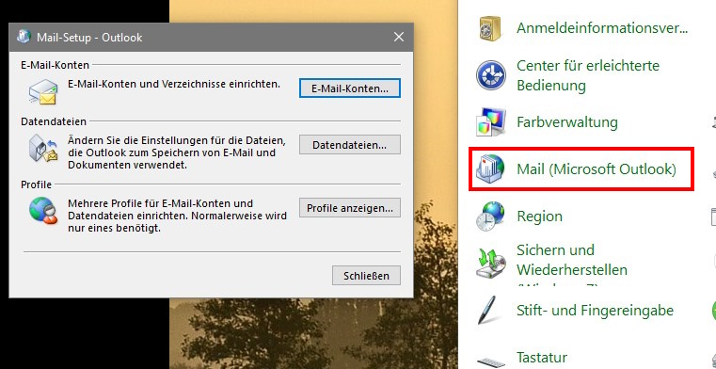
Task: Click the Datendateien server icon
Action: pos(42,149)
